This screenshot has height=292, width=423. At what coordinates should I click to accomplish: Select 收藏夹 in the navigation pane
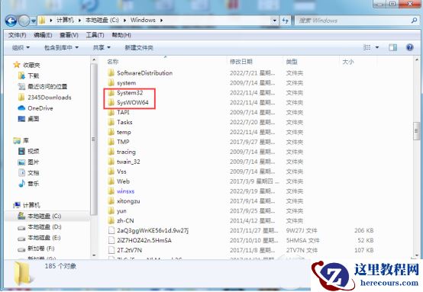tap(27, 65)
